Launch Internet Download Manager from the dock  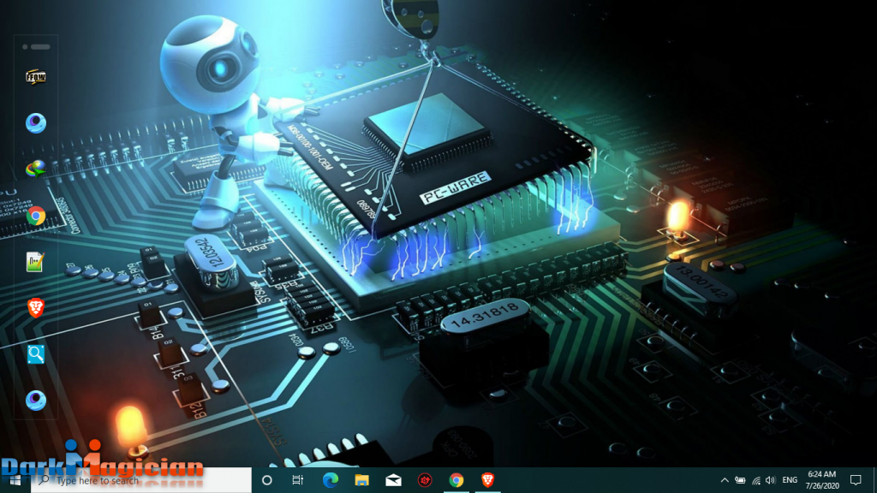[x=36, y=169]
